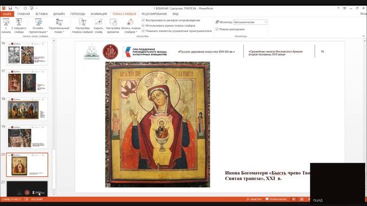Click the Вход sign-in link
This screenshot has height=206, width=367.
[364, 14]
